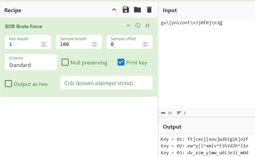This screenshot has height=157, width=255.
Task: Click the XOR Brute Force operation title
Action: (x=24, y=26)
